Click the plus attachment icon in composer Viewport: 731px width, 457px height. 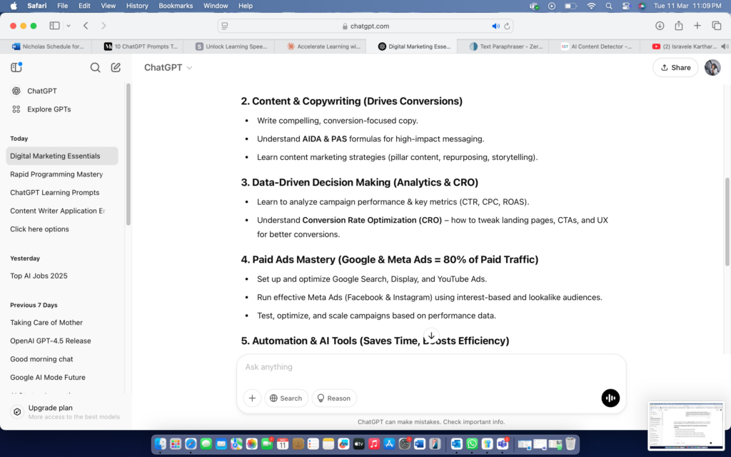252,398
